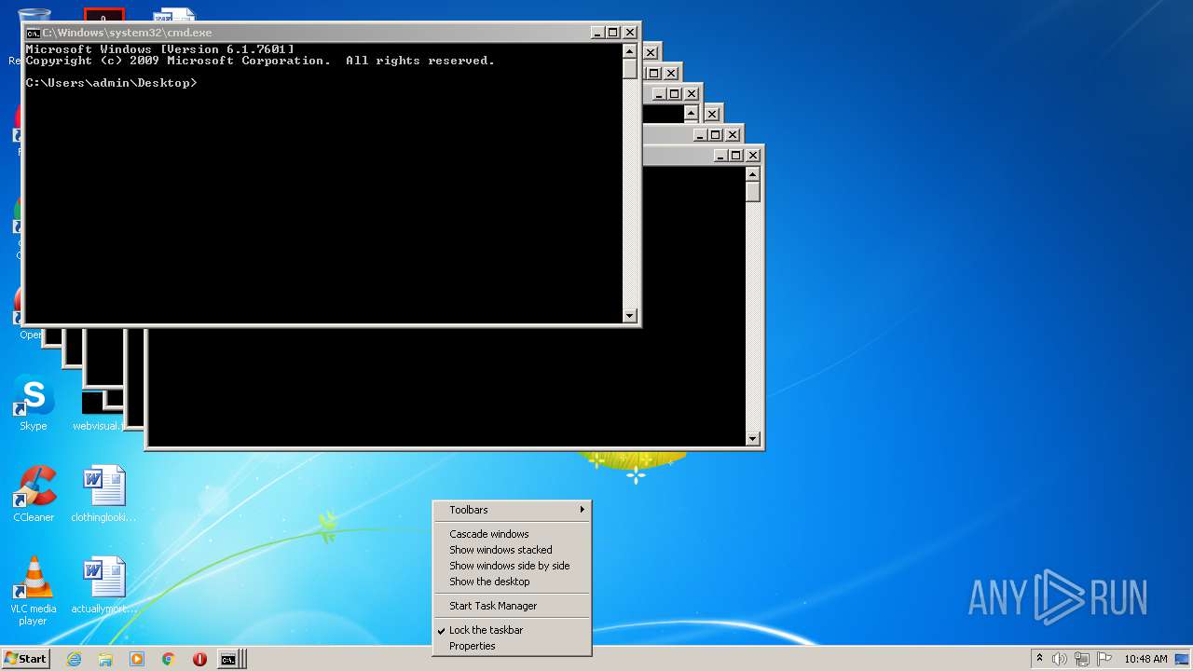Image resolution: width=1193 pixels, height=671 pixels.
Task: Click scroll-down arrow in front cmd window
Action: click(630, 316)
